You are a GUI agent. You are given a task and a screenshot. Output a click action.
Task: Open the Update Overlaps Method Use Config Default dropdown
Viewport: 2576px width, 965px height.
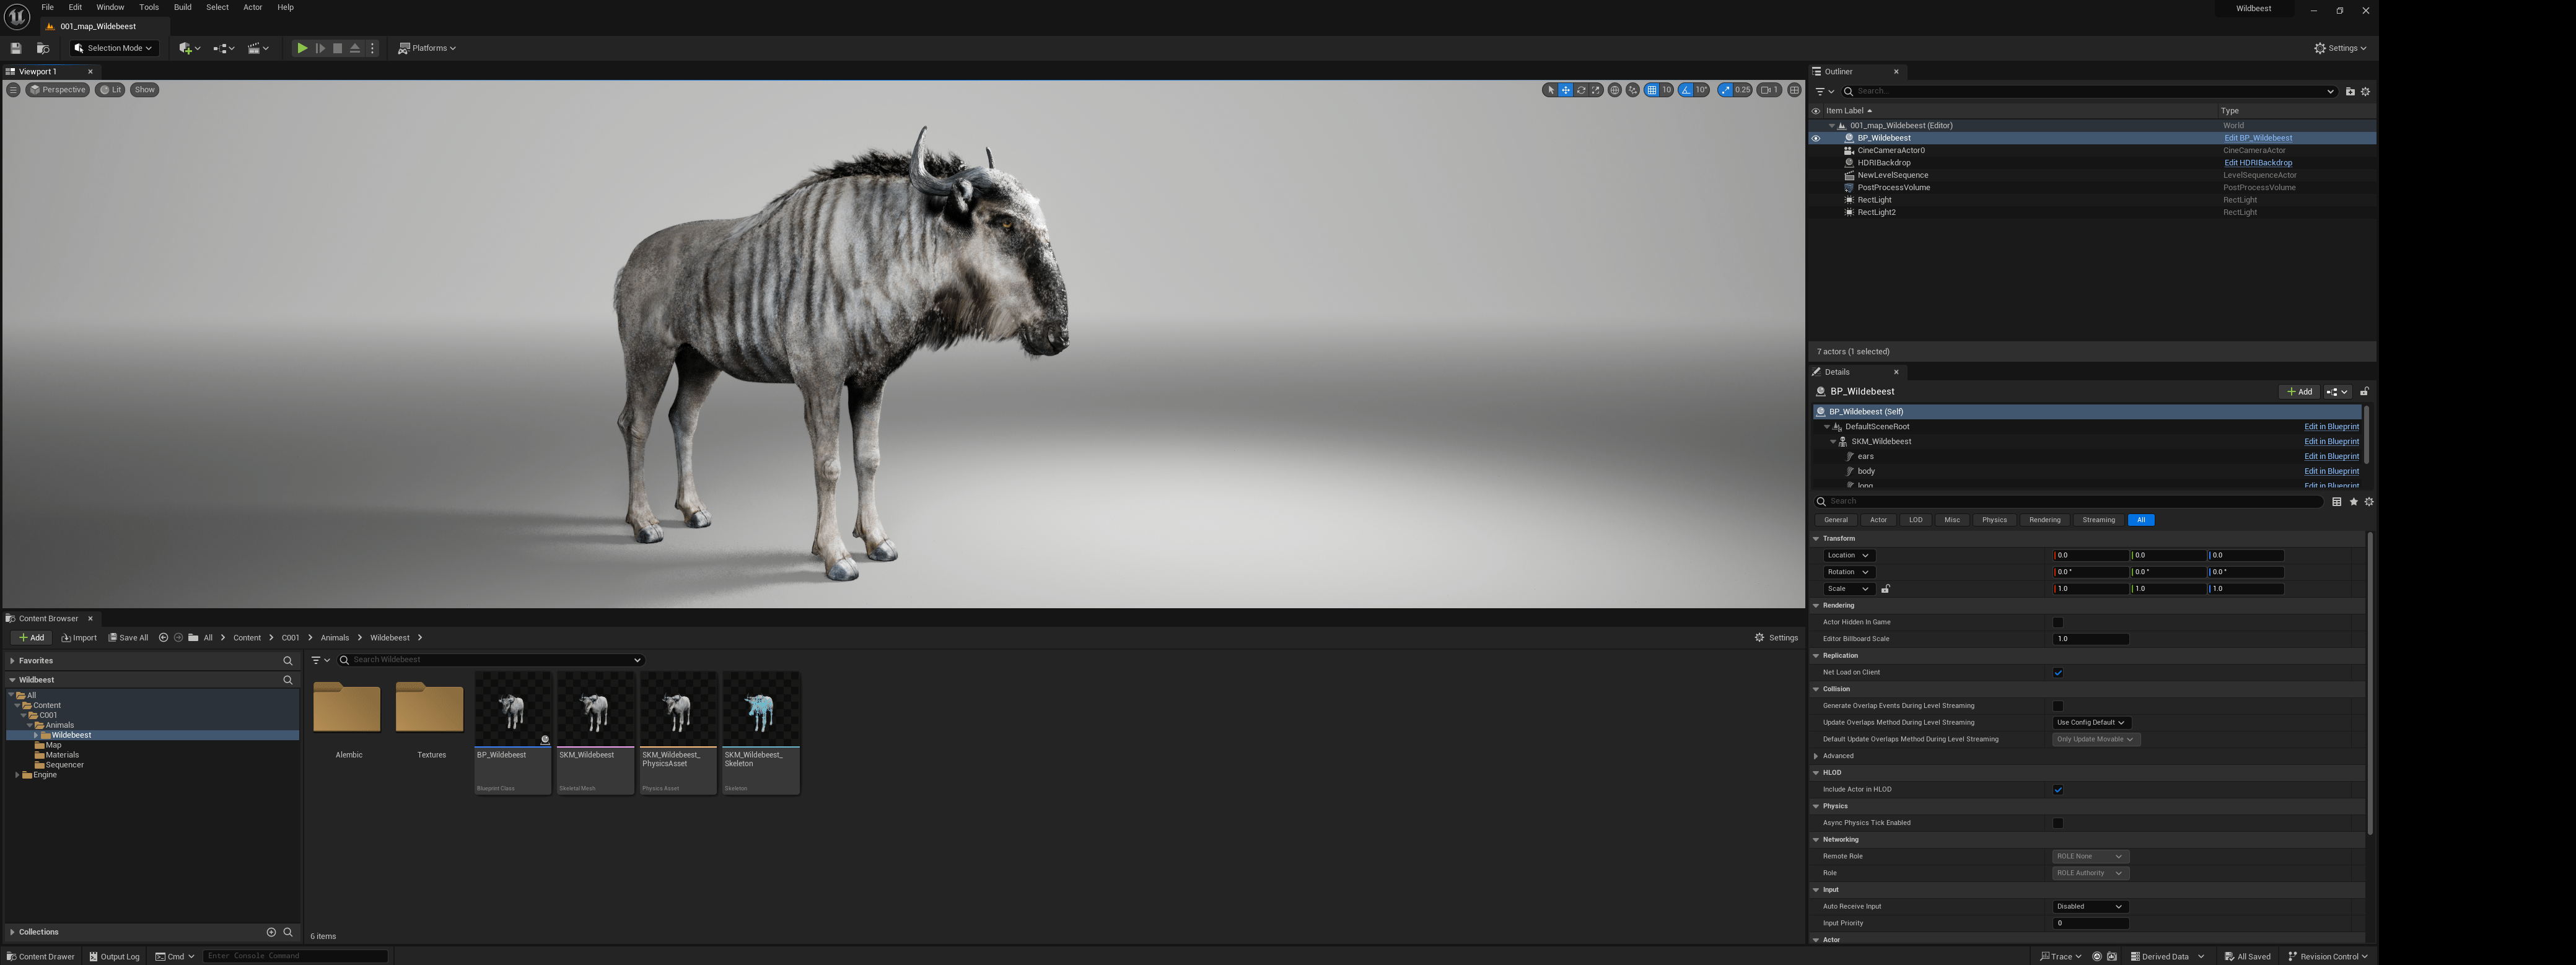(x=2091, y=723)
